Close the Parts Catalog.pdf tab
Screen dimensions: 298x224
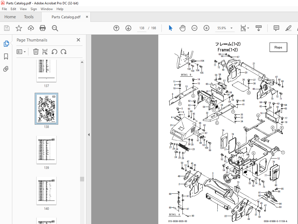tap(87, 17)
